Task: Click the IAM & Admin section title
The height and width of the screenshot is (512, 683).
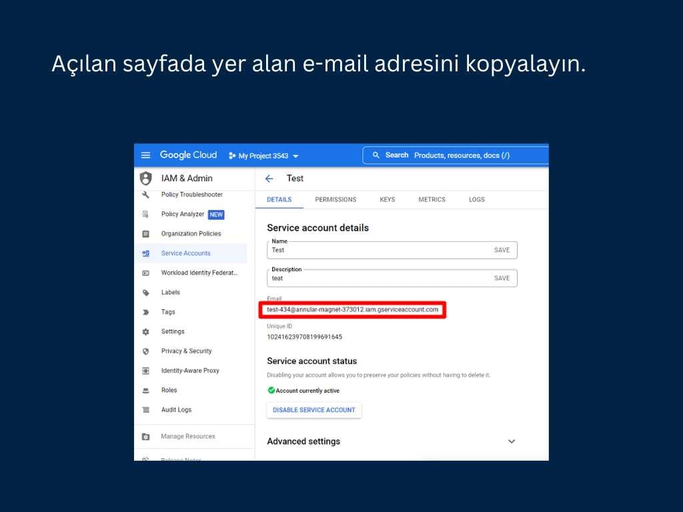Action: coord(187,179)
